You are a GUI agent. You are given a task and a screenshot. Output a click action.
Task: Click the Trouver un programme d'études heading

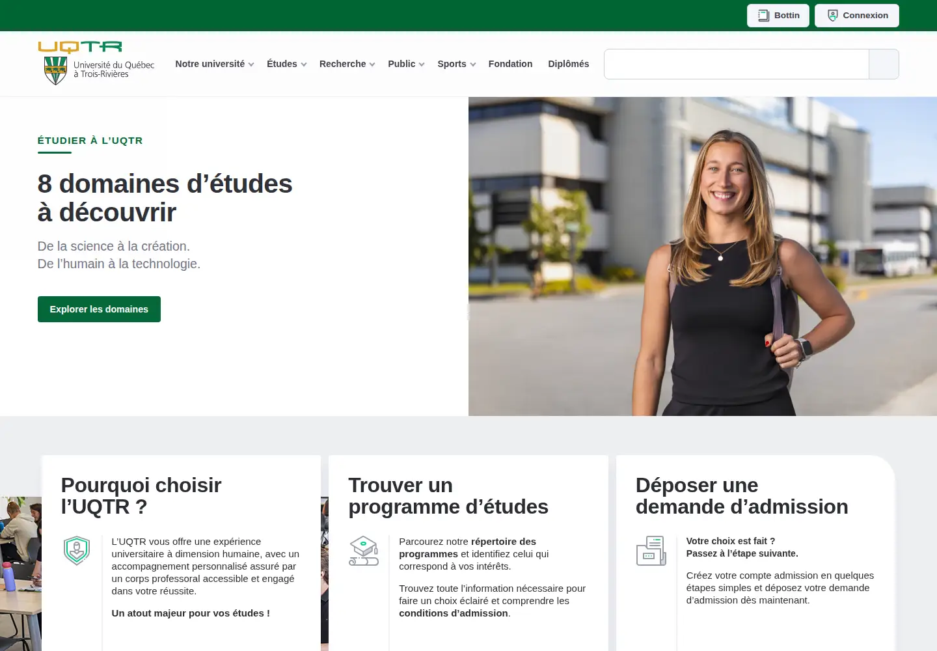point(448,496)
